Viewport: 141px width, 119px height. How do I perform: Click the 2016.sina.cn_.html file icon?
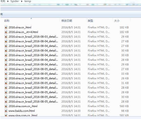(x=6, y=27)
